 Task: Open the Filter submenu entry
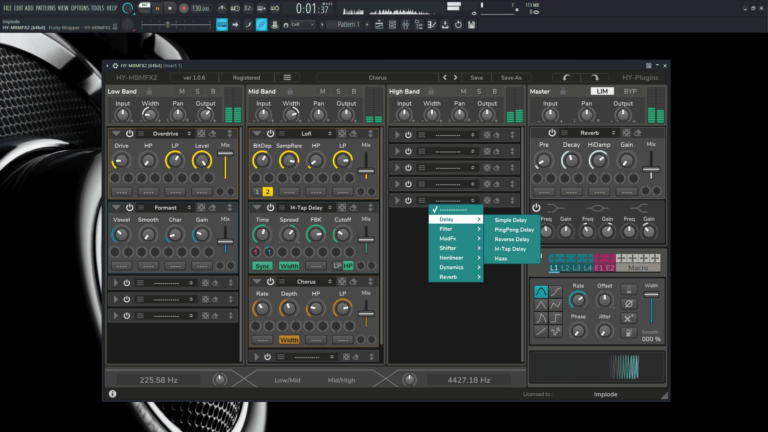pos(456,229)
